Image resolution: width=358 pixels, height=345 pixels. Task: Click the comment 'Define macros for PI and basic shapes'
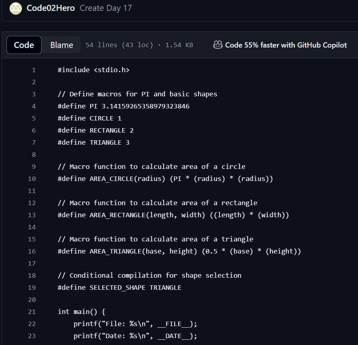tap(138, 94)
